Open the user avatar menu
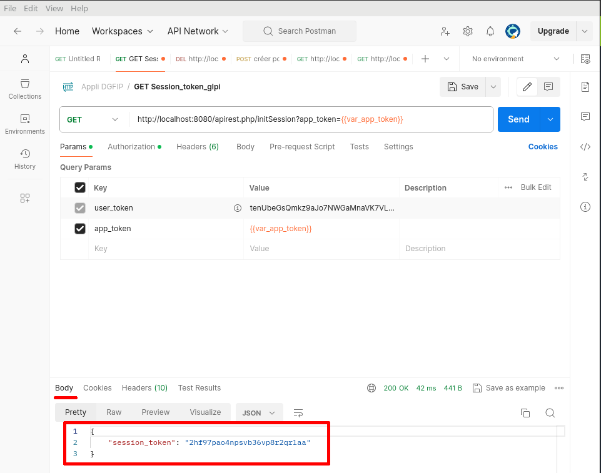The height and width of the screenshot is (473, 601). click(x=513, y=31)
